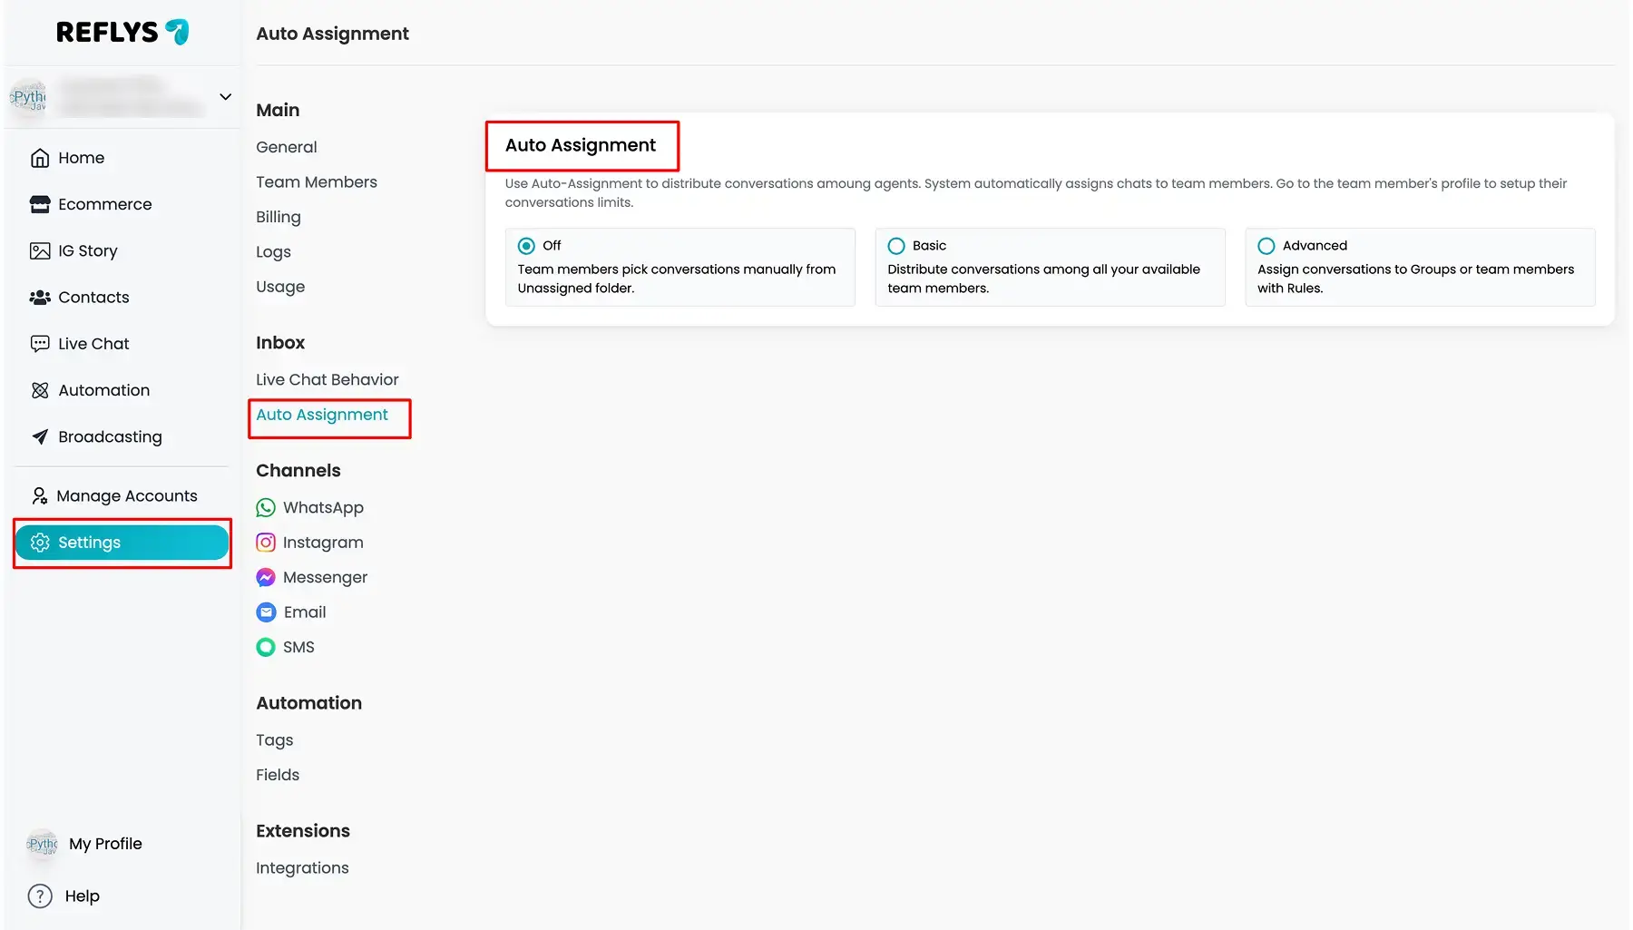
Task: Click the IG Story image icon
Action: point(40,251)
